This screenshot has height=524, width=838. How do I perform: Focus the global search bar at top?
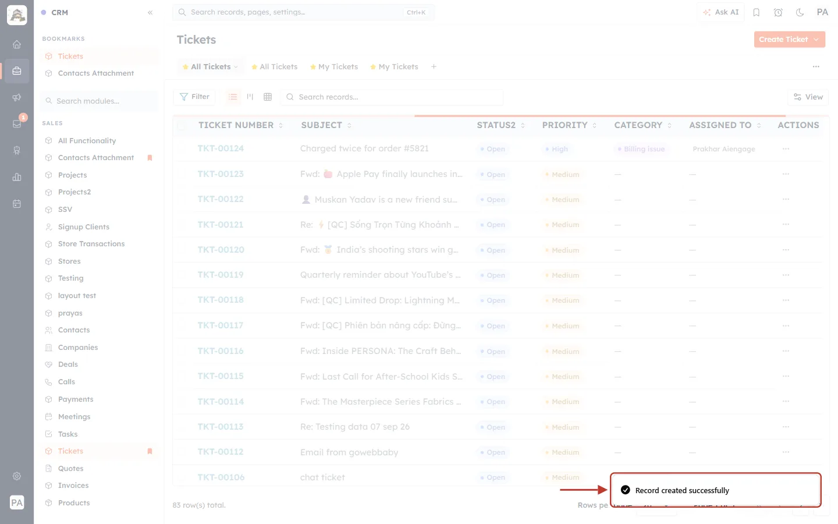coord(303,12)
